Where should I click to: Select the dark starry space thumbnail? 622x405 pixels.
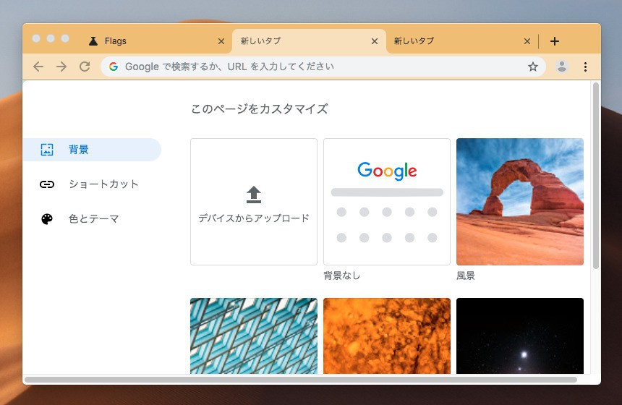coord(520,336)
